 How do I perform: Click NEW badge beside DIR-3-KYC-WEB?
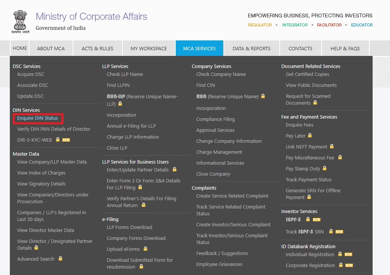[66, 140]
